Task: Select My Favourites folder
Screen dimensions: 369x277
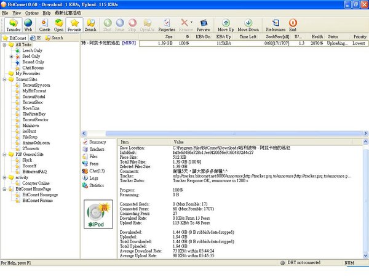Action: pos(28,73)
